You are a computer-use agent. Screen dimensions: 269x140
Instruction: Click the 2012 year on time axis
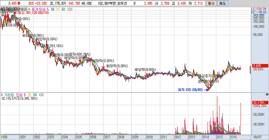[x=177, y=137]
